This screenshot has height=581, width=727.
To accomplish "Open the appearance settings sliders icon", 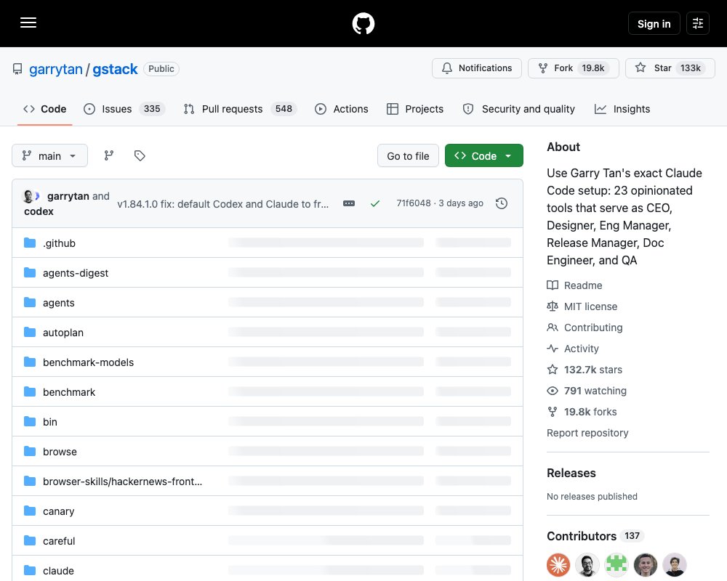I will (697, 23).
